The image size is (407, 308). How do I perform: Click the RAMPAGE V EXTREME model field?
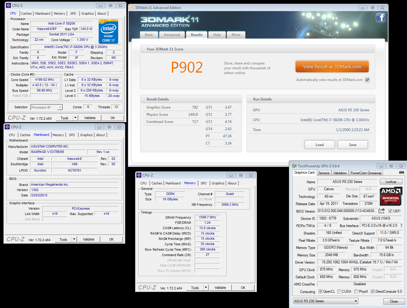click(x=58, y=152)
